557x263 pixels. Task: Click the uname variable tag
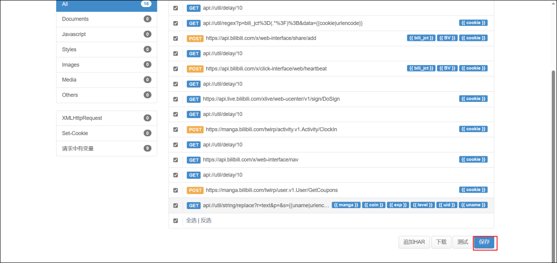tap(473, 205)
